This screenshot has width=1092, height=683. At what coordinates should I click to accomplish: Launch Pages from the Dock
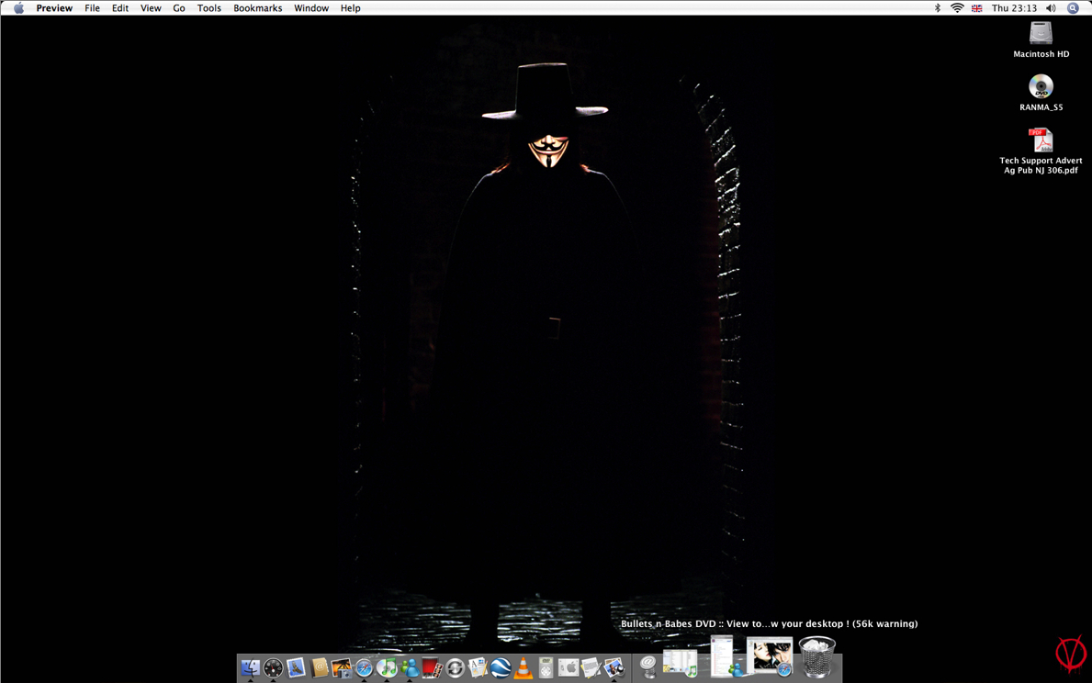click(x=478, y=667)
